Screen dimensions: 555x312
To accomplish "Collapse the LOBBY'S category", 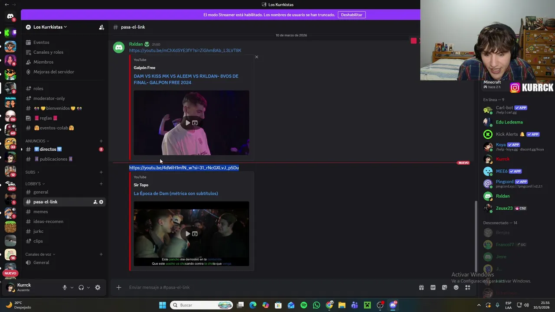I will [35, 184].
